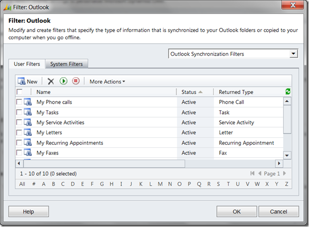309x227 pixels.
Task: Click the vertical scrollbar down arrow
Action: 287,155
